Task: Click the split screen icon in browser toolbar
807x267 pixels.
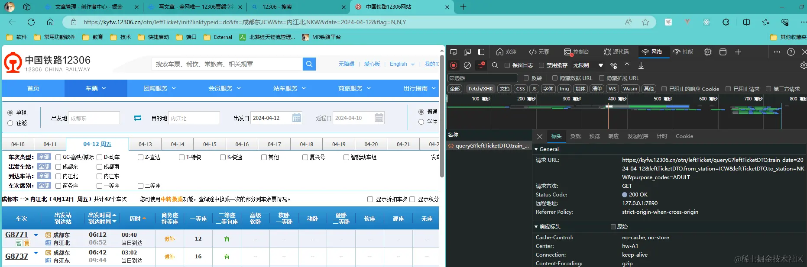Action: click(x=746, y=22)
